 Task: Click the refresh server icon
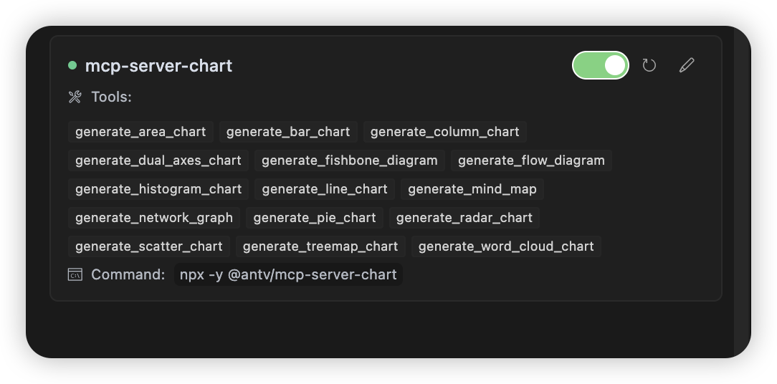[x=649, y=65]
